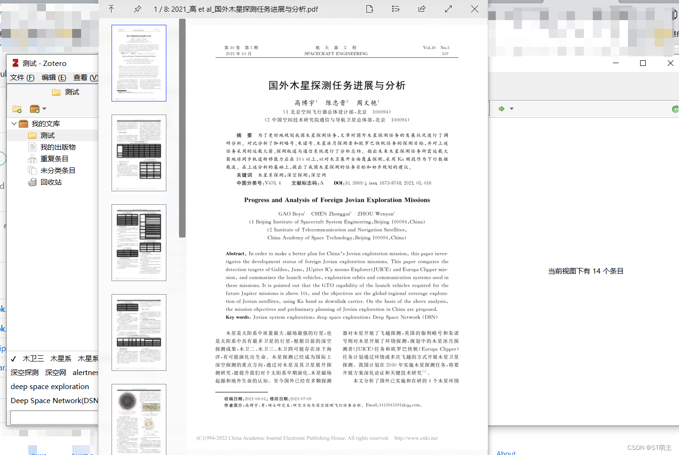Click English title Progress and Analysis of Foreign Jovian
Viewport: 679px width, 455px height.
pos(337,200)
